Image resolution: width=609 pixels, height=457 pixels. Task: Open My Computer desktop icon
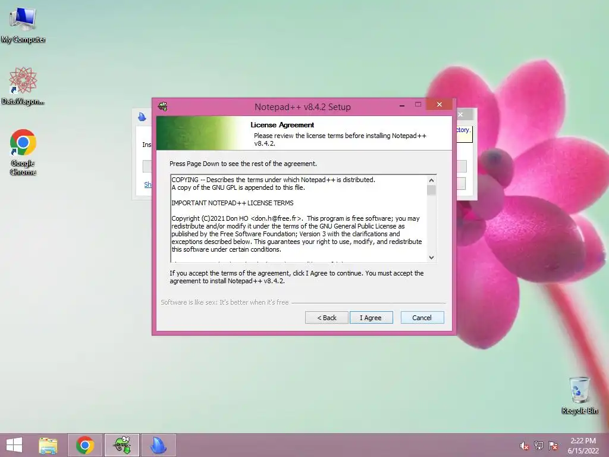(x=23, y=25)
